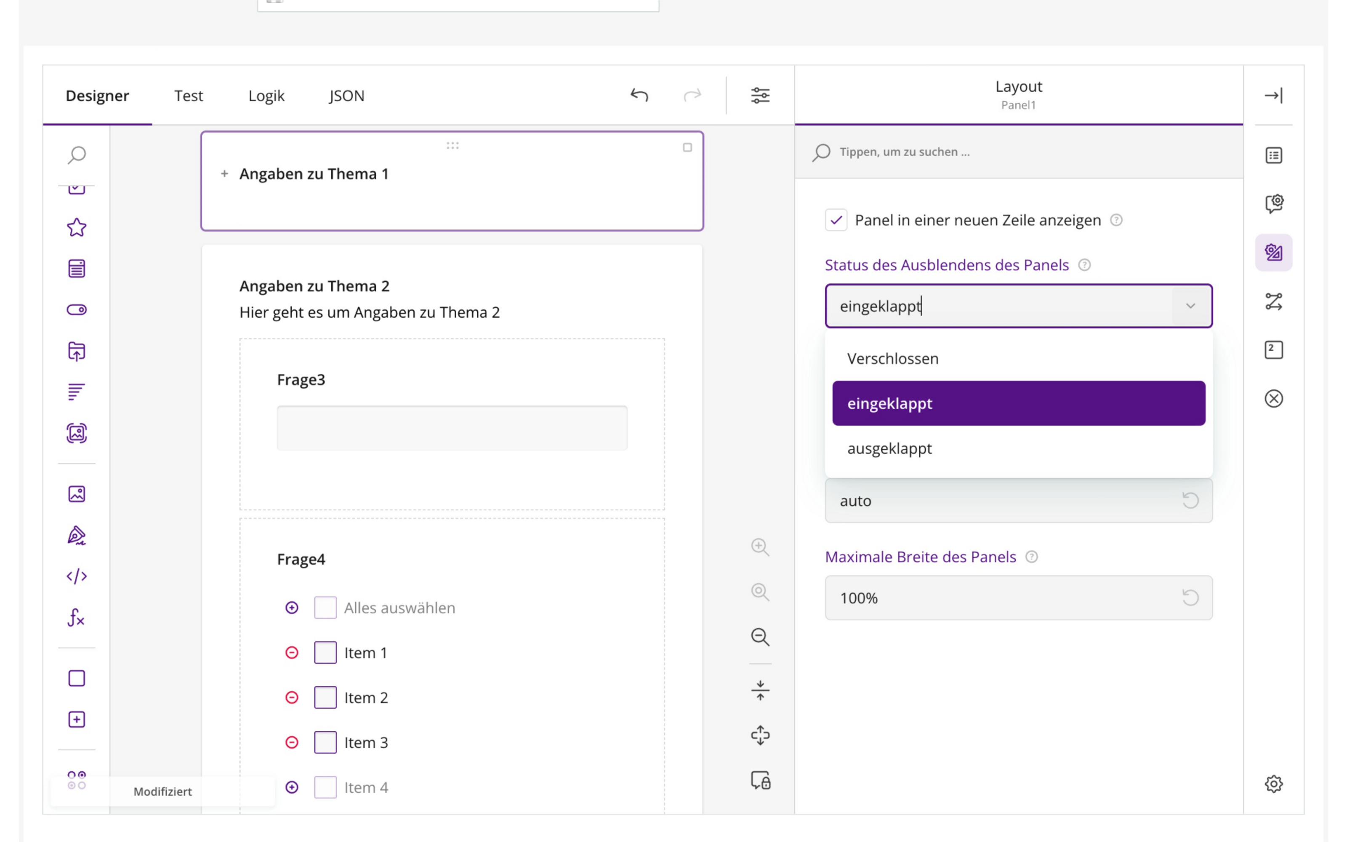The width and height of the screenshot is (1347, 842).
Task: Select the Dynamic panel plus toolbox item
Action: (77, 719)
